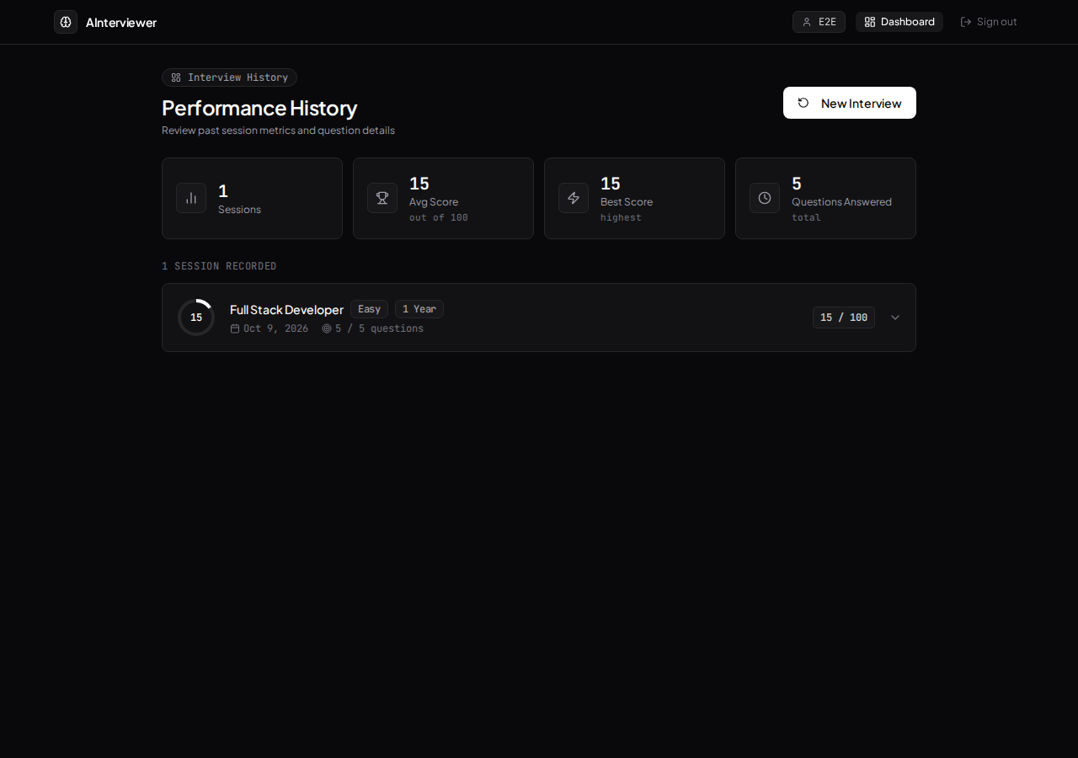Go to the Dashboard nav item

[x=899, y=22]
